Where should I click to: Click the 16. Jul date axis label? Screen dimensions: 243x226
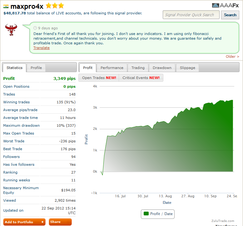[x=120, y=196]
